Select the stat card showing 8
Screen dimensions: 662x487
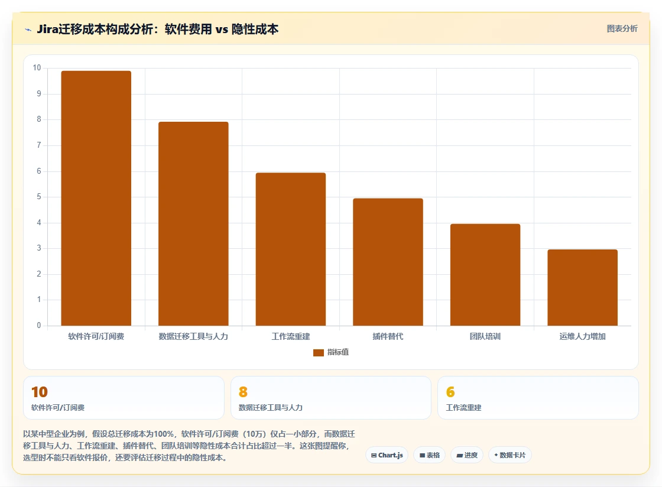331,398
